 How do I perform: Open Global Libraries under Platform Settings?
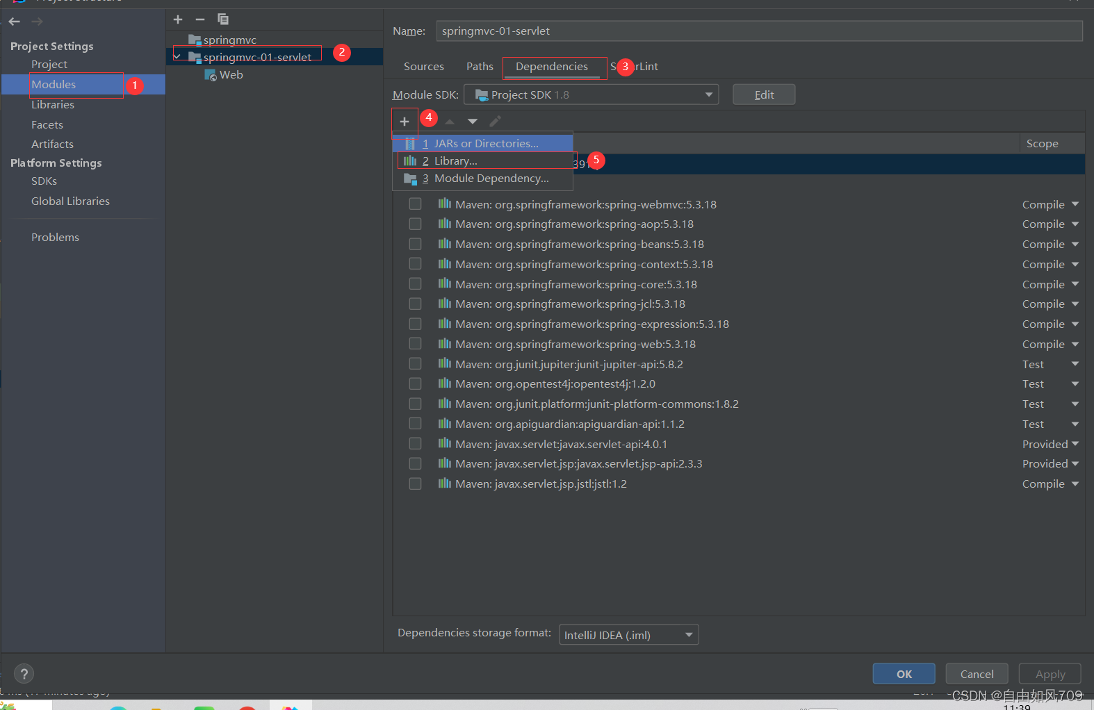70,201
